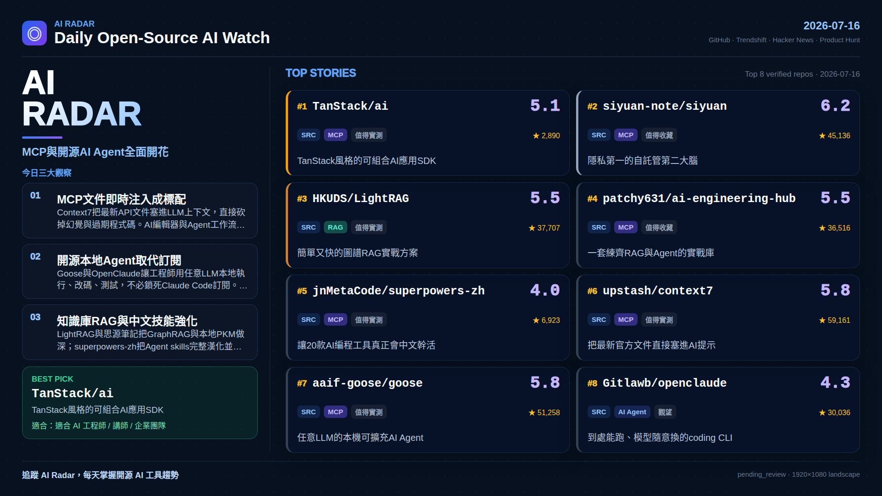Viewport: 882px width, 496px height.
Task: Click the star count 51,258
Action: tap(544, 412)
